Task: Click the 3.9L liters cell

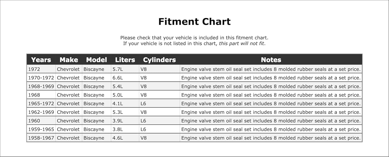Action: [x=118, y=121]
